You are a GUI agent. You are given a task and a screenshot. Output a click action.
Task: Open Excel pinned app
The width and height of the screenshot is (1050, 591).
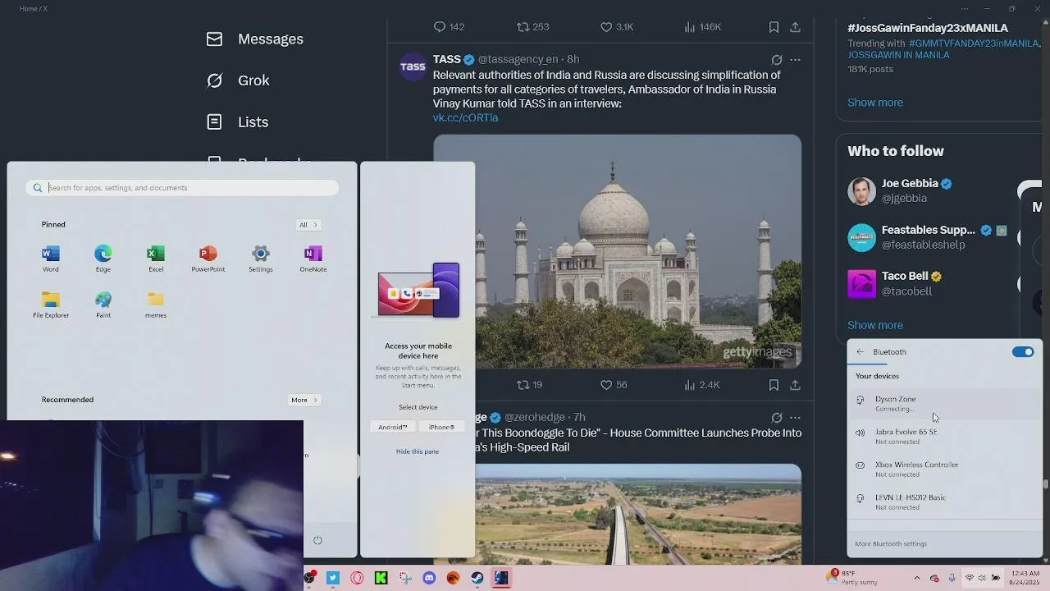click(x=156, y=259)
